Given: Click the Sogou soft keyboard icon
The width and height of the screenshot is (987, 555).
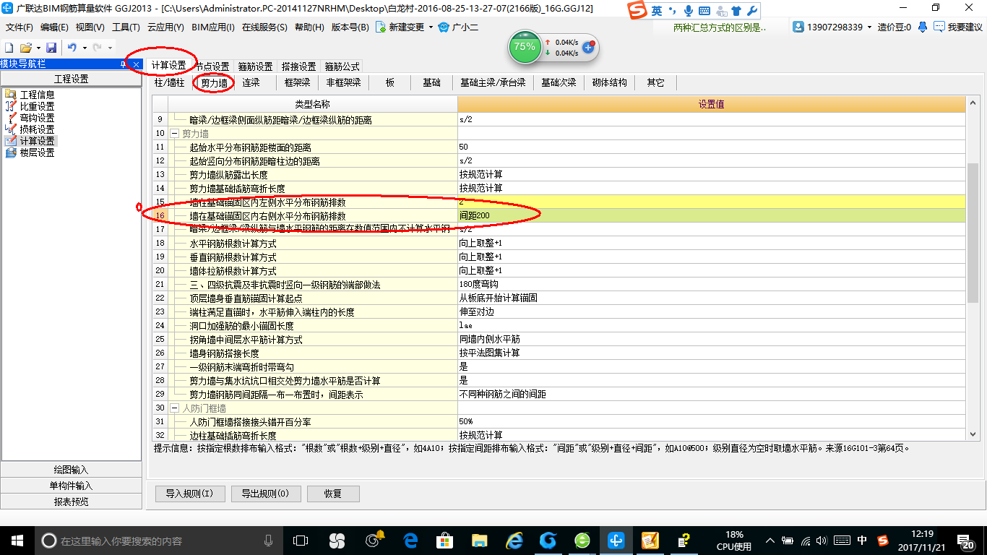Looking at the screenshot, I should pyautogui.click(x=704, y=11).
